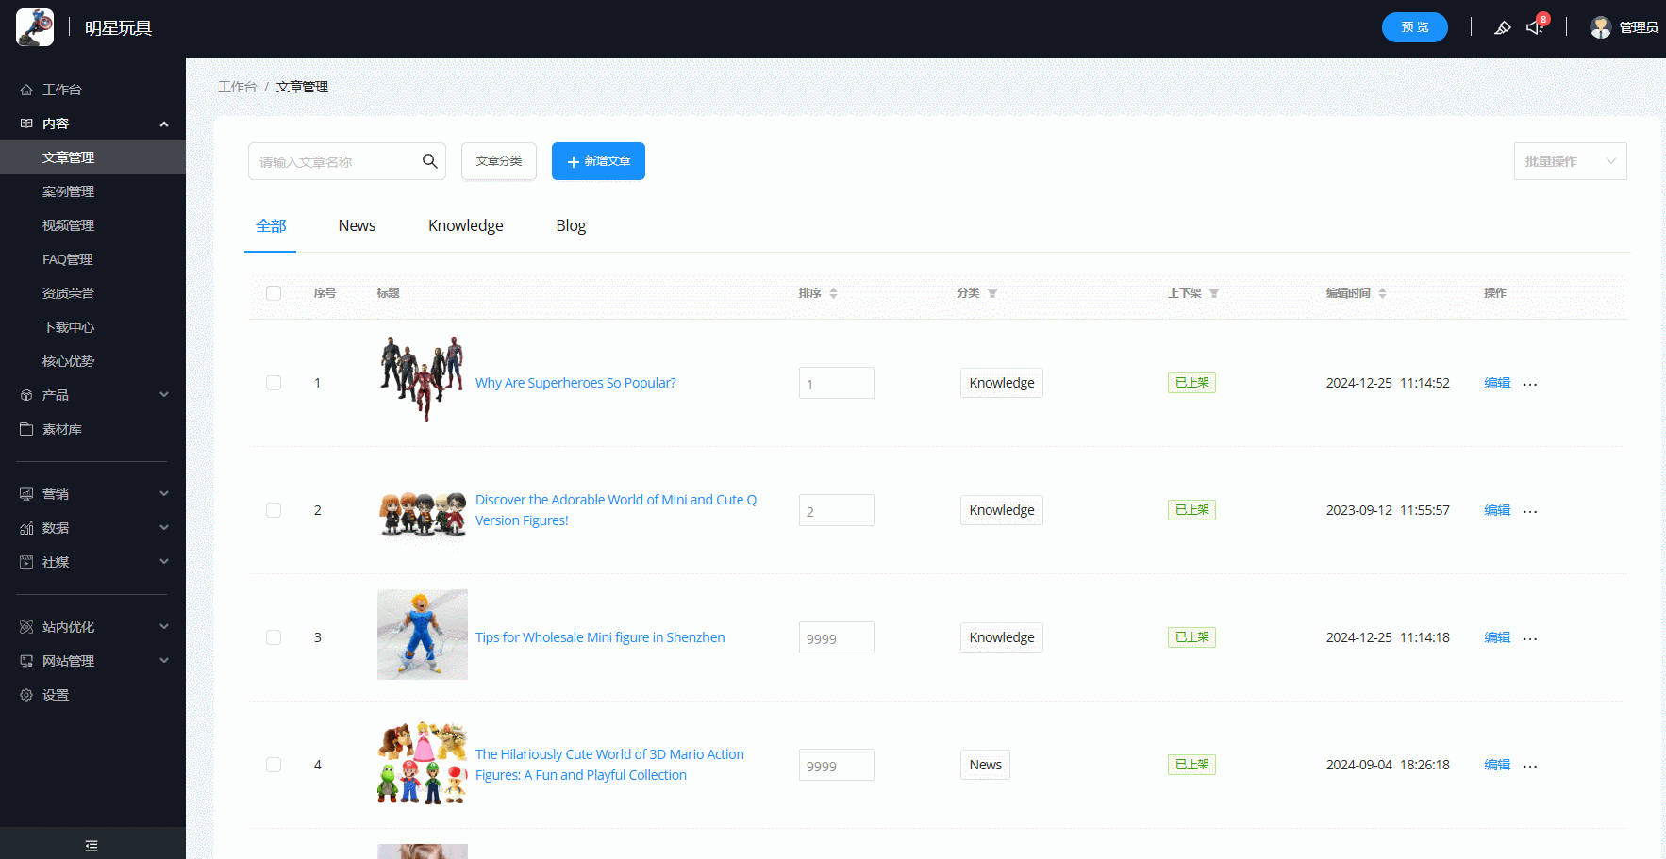Switch to the Knowledge tab
This screenshot has width=1666, height=859.
[x=465, y=225]
